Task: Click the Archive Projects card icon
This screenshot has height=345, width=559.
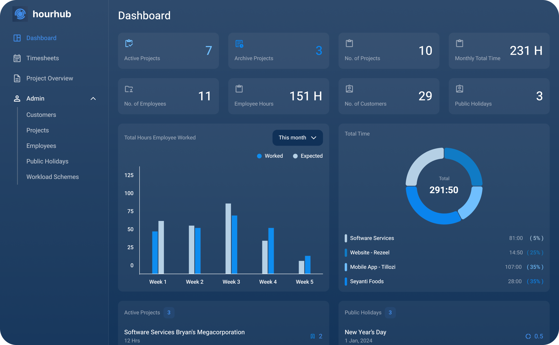Action: point(239,44)
